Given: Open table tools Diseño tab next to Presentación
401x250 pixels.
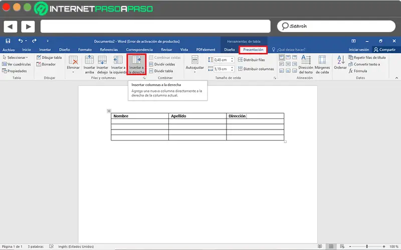Looking at the screenshot, I should (230, 49).
